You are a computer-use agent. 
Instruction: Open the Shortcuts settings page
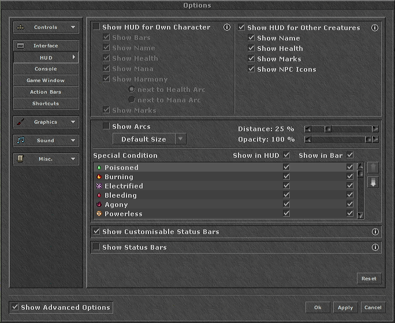pos(46,103)
